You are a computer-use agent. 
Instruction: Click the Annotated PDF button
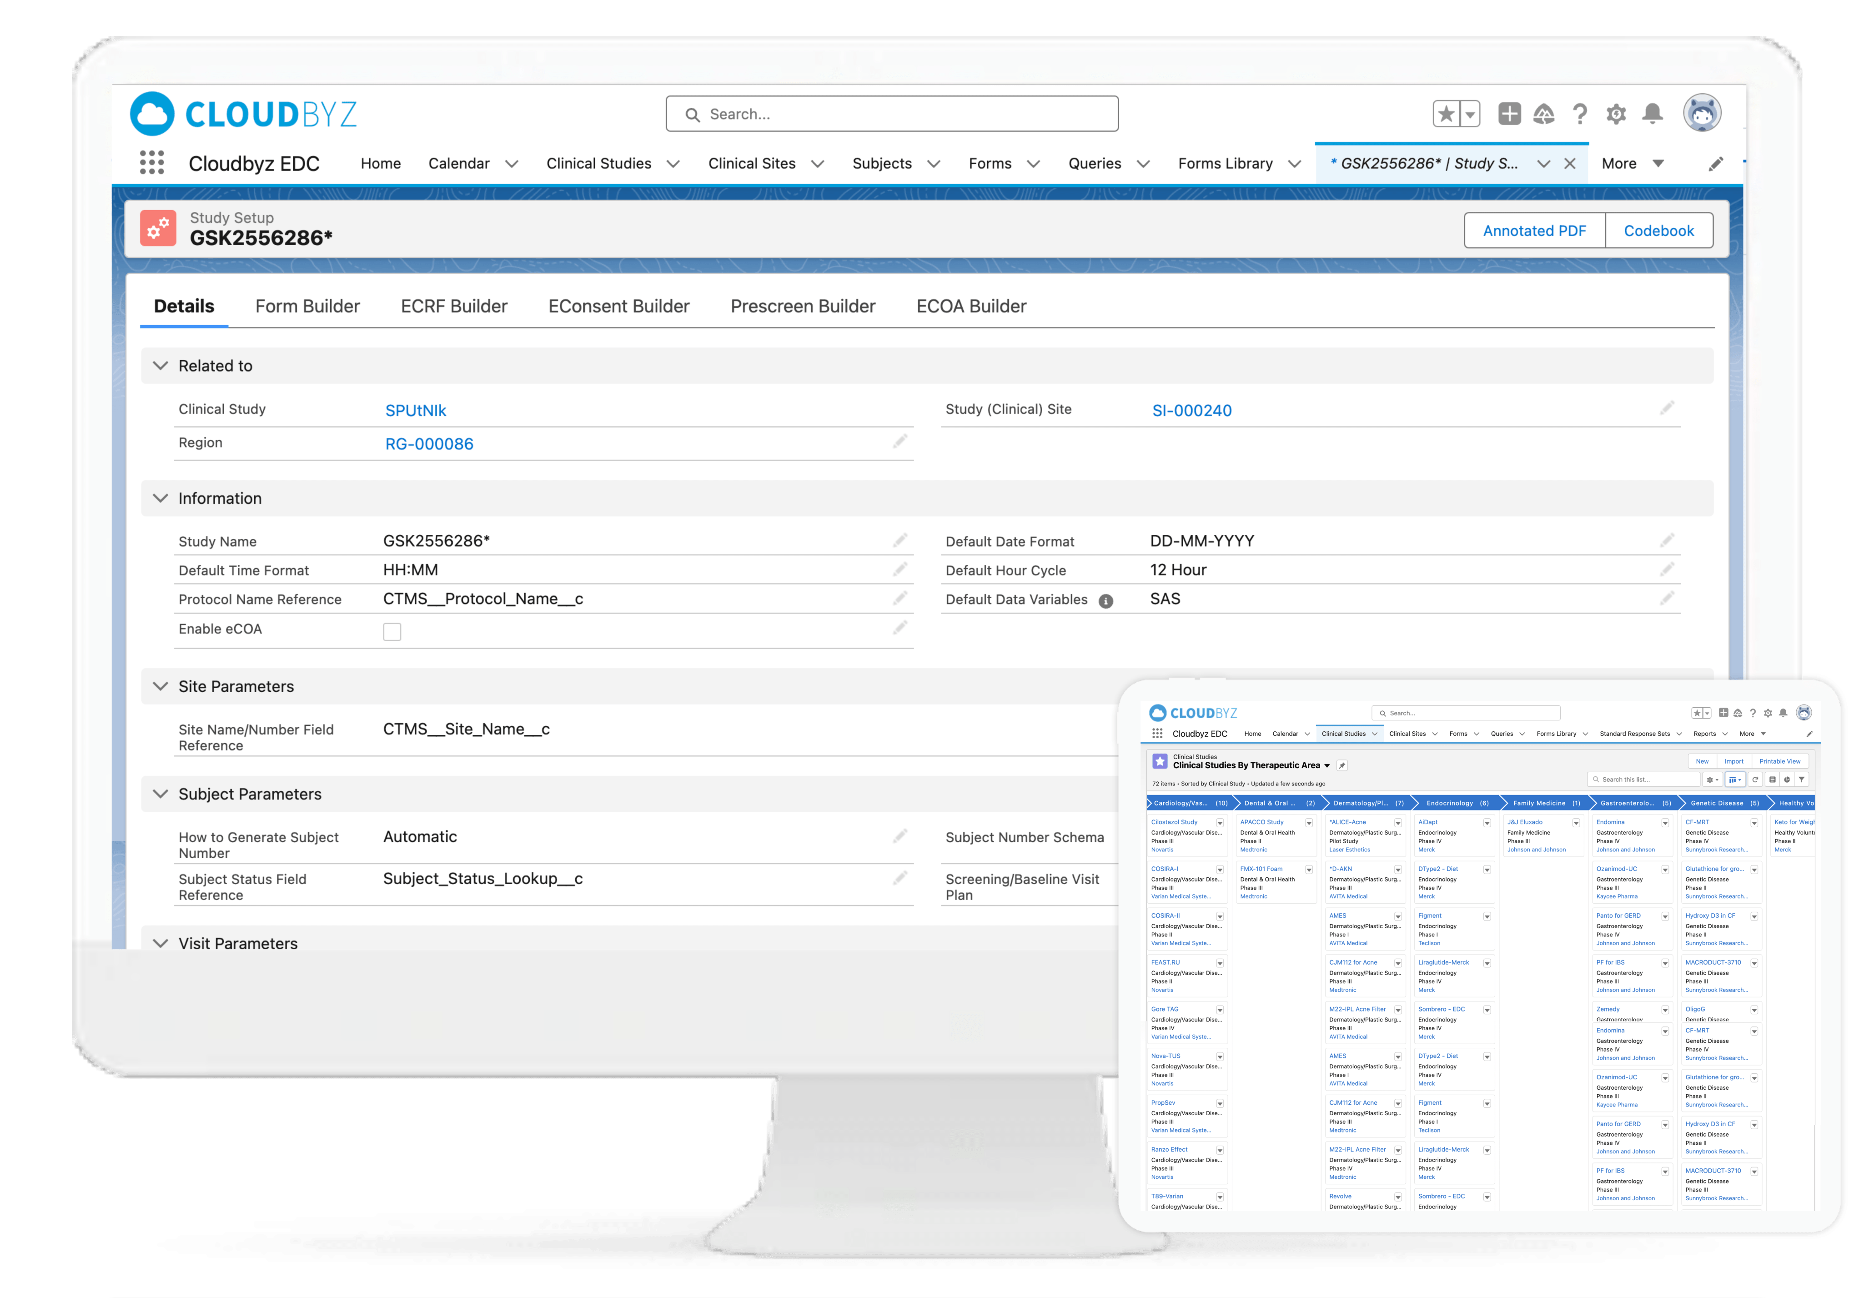coord(1534,231)
